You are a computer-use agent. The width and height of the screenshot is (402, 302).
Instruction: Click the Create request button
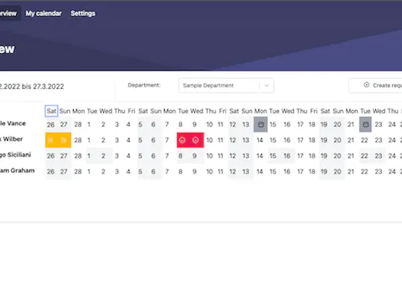click(x=375, y=85)
